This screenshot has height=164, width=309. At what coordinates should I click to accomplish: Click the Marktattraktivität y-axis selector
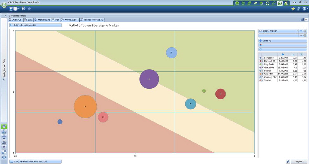tap(35, 25)
